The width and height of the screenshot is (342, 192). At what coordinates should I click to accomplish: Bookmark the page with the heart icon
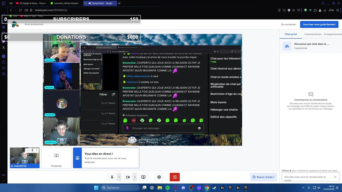click(x=298, y=10)
